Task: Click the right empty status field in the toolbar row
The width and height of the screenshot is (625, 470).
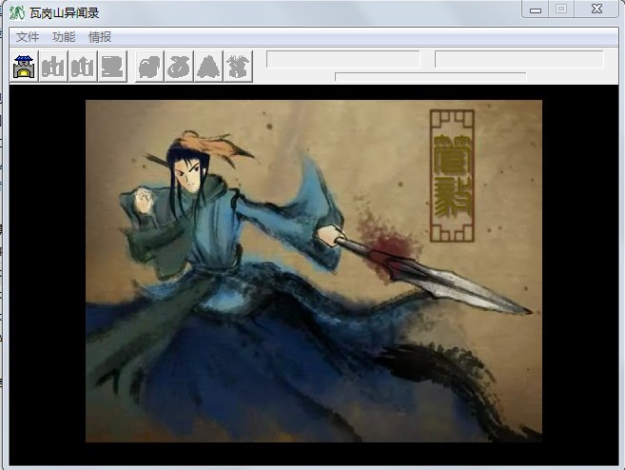Action: tap(518, 59)
